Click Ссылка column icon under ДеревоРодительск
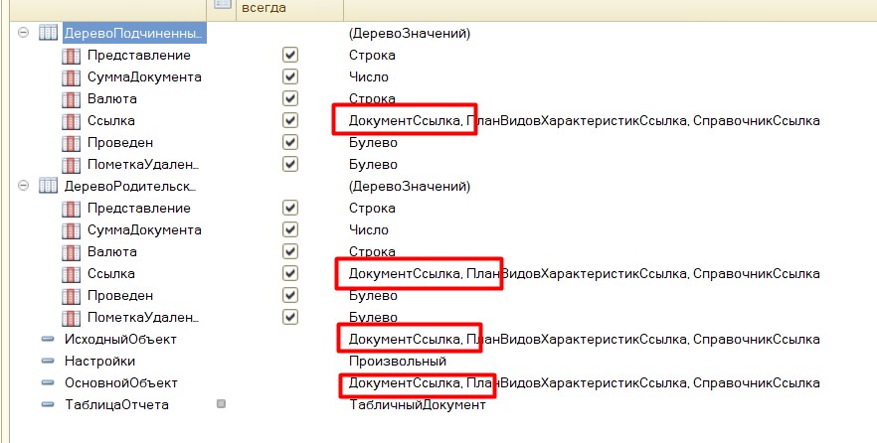Screen dimensions: 877x443 tap(71, 274)
